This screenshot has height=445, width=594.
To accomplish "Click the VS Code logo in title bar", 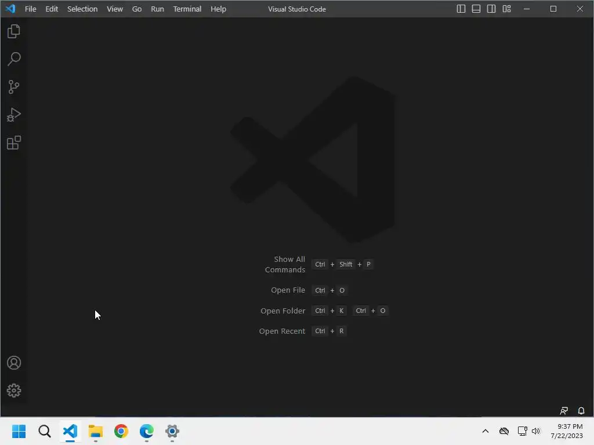I will click(10, 9).
